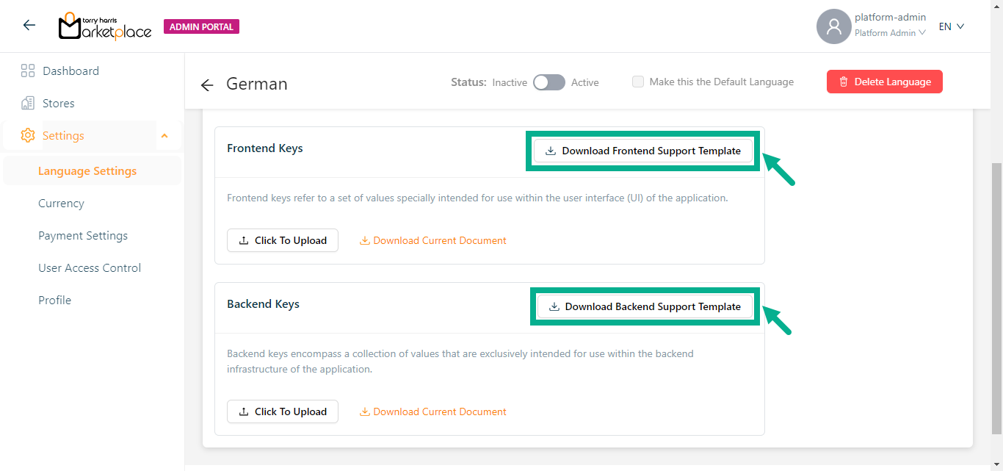Click the Torry Harris Marketplace logo
1003x471 pixels.
(x=105, y=26)
